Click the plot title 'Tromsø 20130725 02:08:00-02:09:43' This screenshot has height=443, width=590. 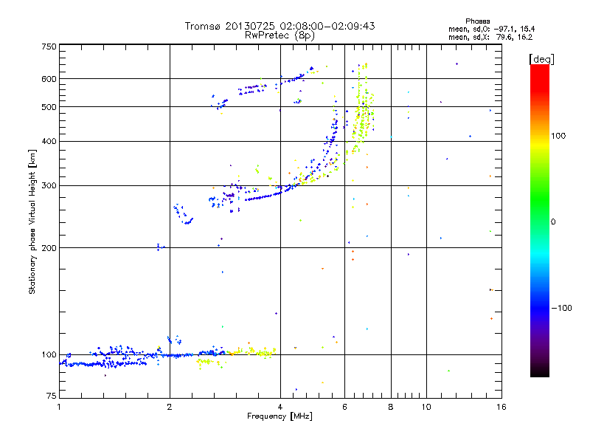click(280, 26)
